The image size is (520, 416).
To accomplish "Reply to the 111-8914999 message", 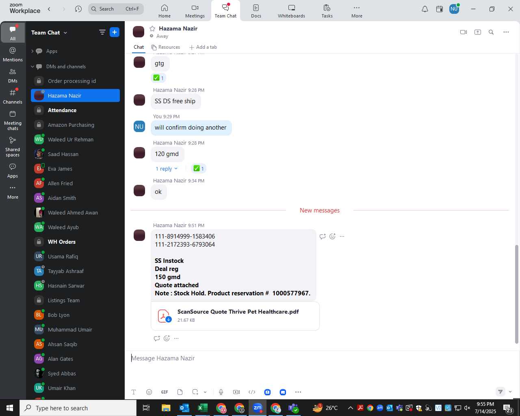I will 323,236.
